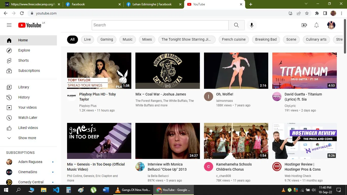Click the install app icon in address bar

[291, 13]
